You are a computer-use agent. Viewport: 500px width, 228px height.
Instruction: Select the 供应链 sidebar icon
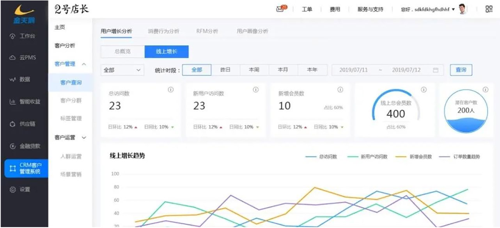(12, 124)
